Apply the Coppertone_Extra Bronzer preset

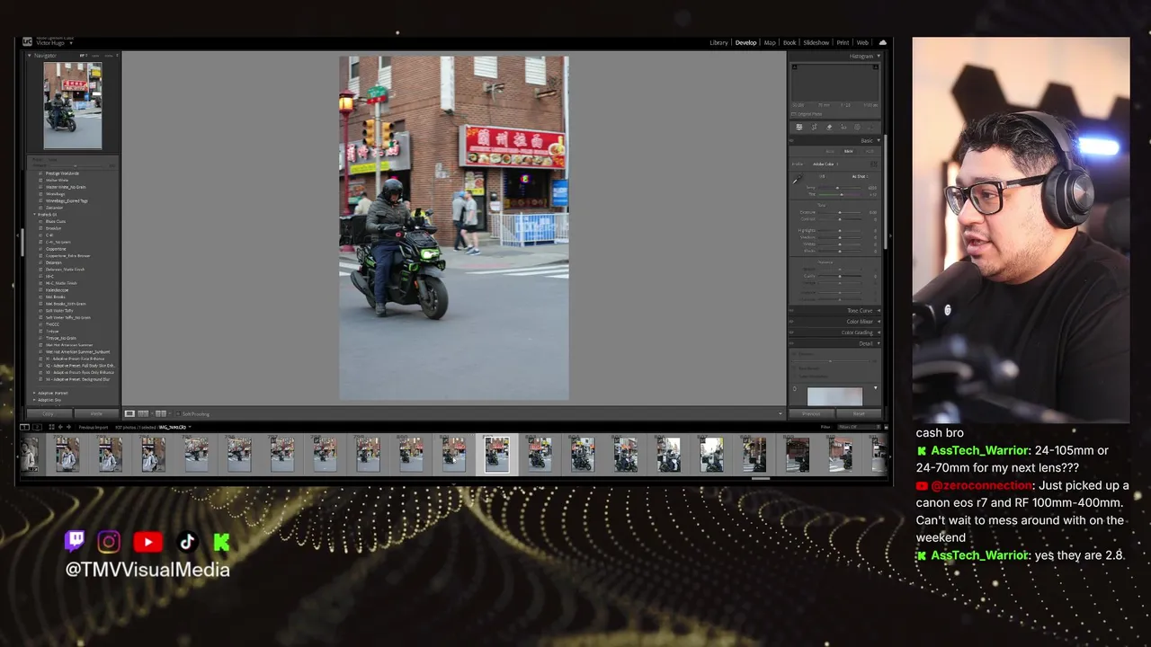(68, 256)
